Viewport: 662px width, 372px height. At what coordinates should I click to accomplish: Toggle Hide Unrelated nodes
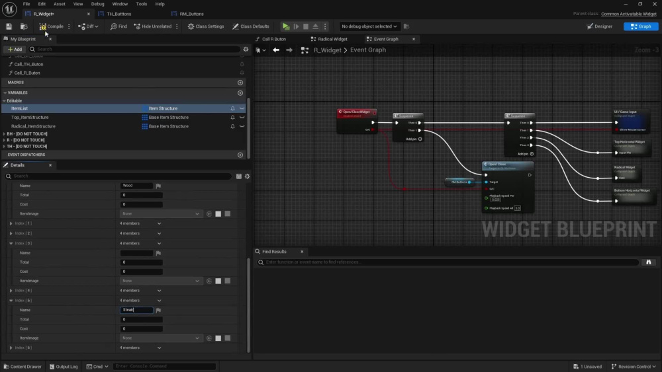153,26
